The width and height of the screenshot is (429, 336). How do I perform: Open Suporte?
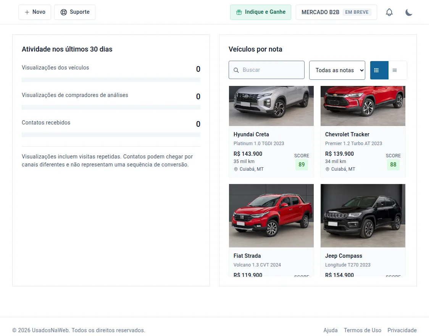pos(75,12)
